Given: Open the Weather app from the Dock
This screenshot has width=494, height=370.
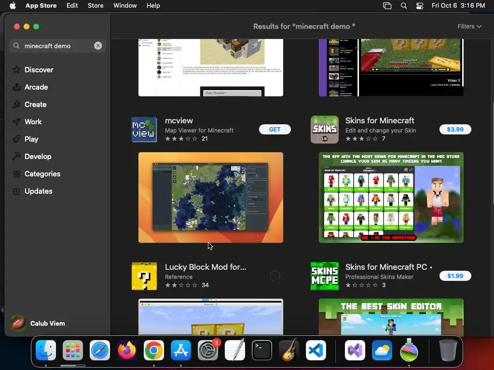Looking at the screenshot, I should (382, 350).
